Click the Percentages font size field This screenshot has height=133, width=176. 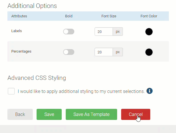tap(103, 52)
